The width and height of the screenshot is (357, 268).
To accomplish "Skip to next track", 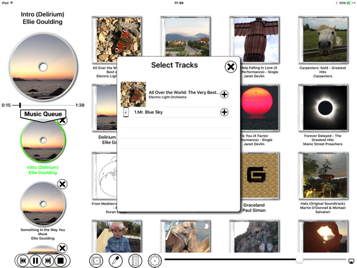I will [48, 260].
